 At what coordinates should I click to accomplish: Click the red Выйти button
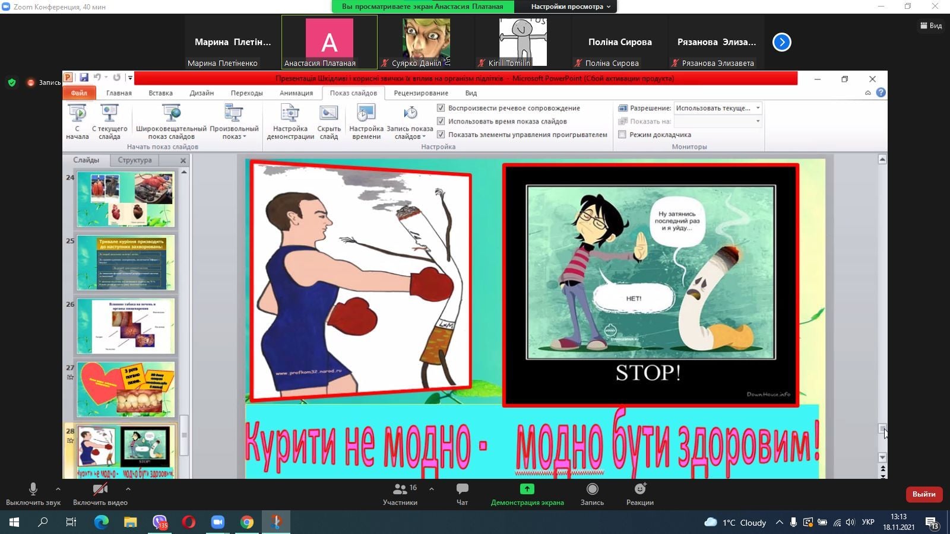[924, 494]
